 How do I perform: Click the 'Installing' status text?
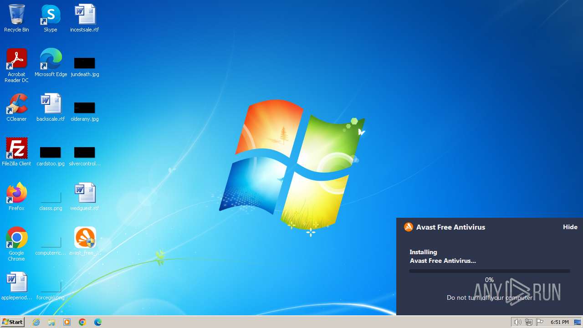(x=423, y=252)
